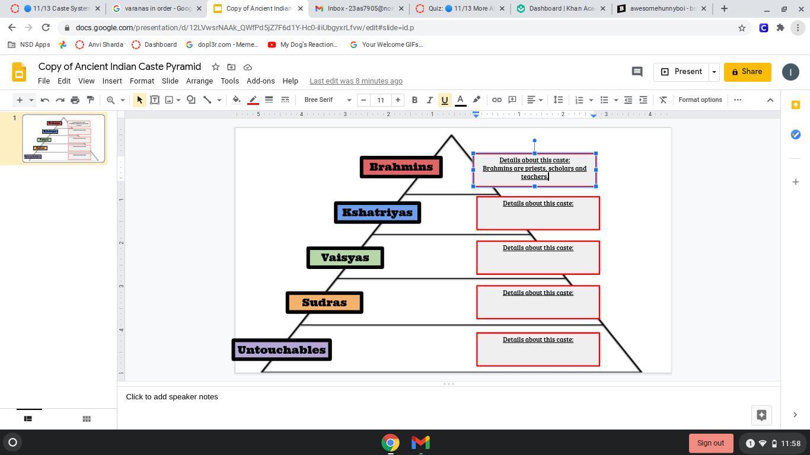Open comment history icon
The image size is (810, 455).
[637, 72]
